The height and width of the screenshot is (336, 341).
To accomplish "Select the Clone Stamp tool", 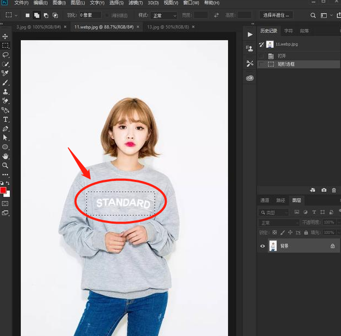I will point(5,92).
